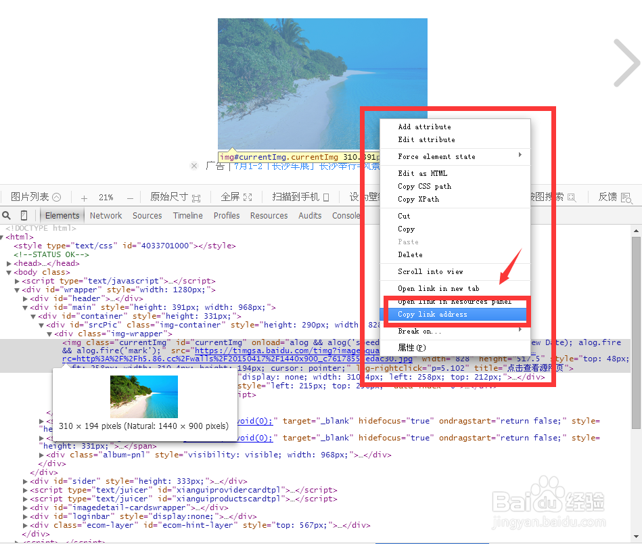The width and height of the screenshot is (642, 544).
Task: Toggle device mode phone icon
Action: pos(24,215)
